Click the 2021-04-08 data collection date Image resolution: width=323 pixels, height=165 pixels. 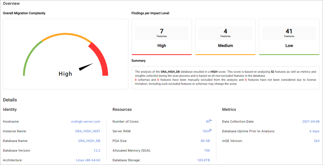coord(311,122)
